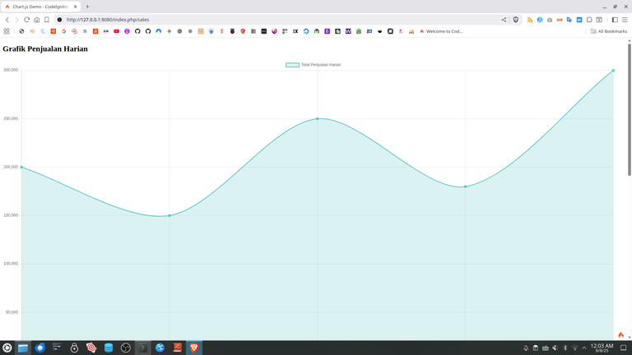This screenshot has height=355, width=632.
Task: Bookmark this page with bookmark icon
Action: pos(47,20)
